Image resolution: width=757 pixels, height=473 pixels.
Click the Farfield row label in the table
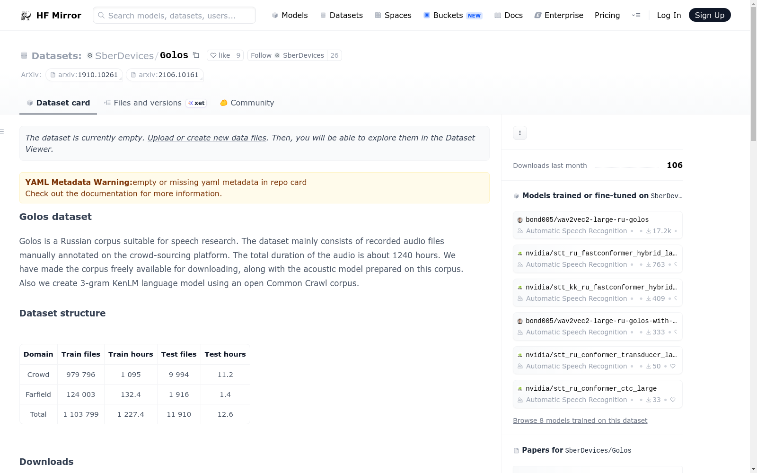coord(38,394)
